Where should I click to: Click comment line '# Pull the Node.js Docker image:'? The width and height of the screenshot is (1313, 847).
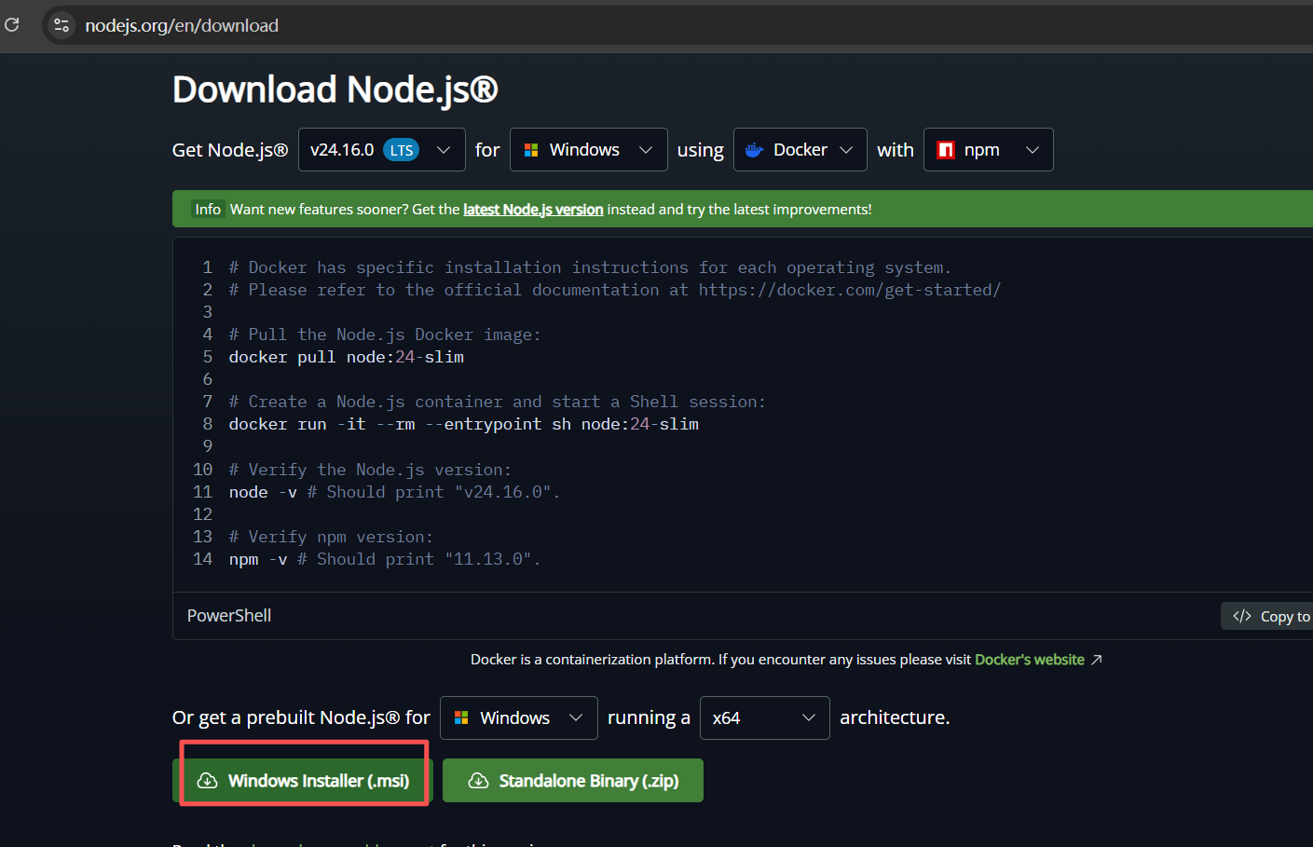pos(385,335)
